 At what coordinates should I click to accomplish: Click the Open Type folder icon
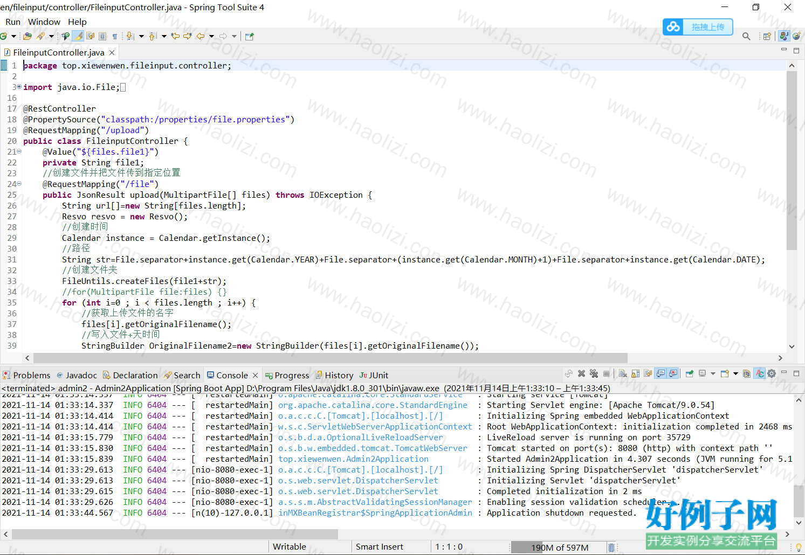27,36
